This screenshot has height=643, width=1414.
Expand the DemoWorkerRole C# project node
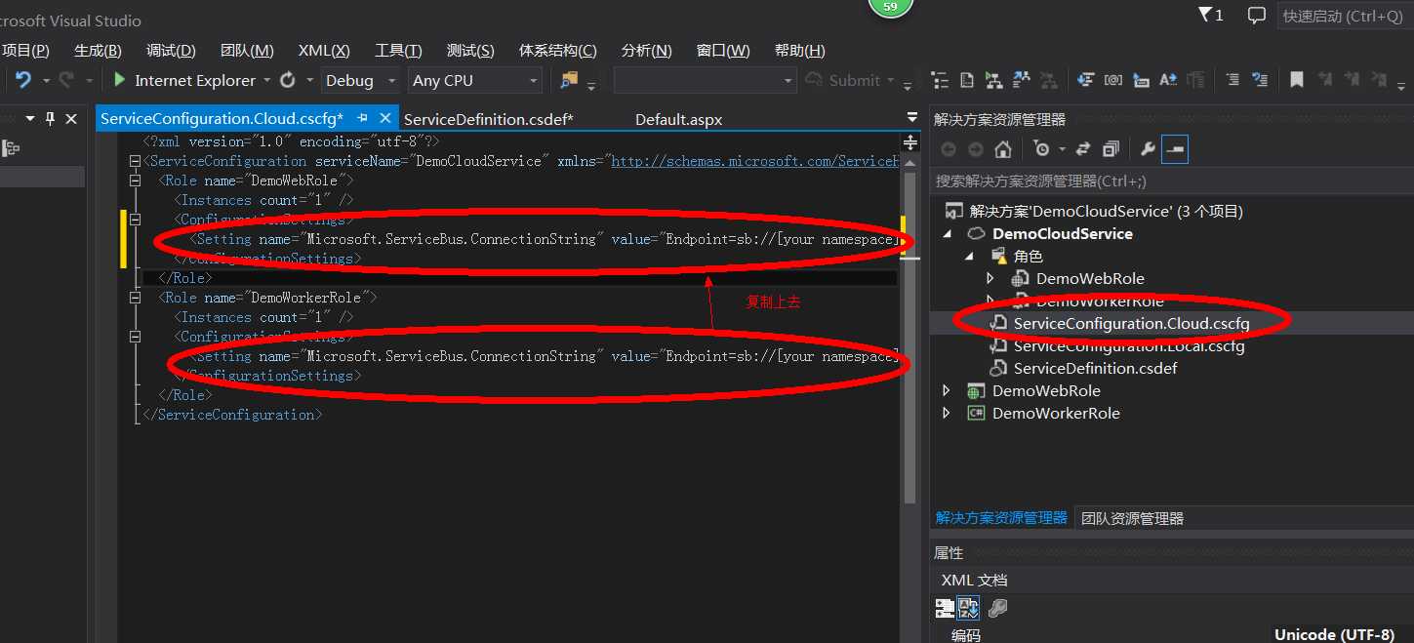tap(946, 413)
